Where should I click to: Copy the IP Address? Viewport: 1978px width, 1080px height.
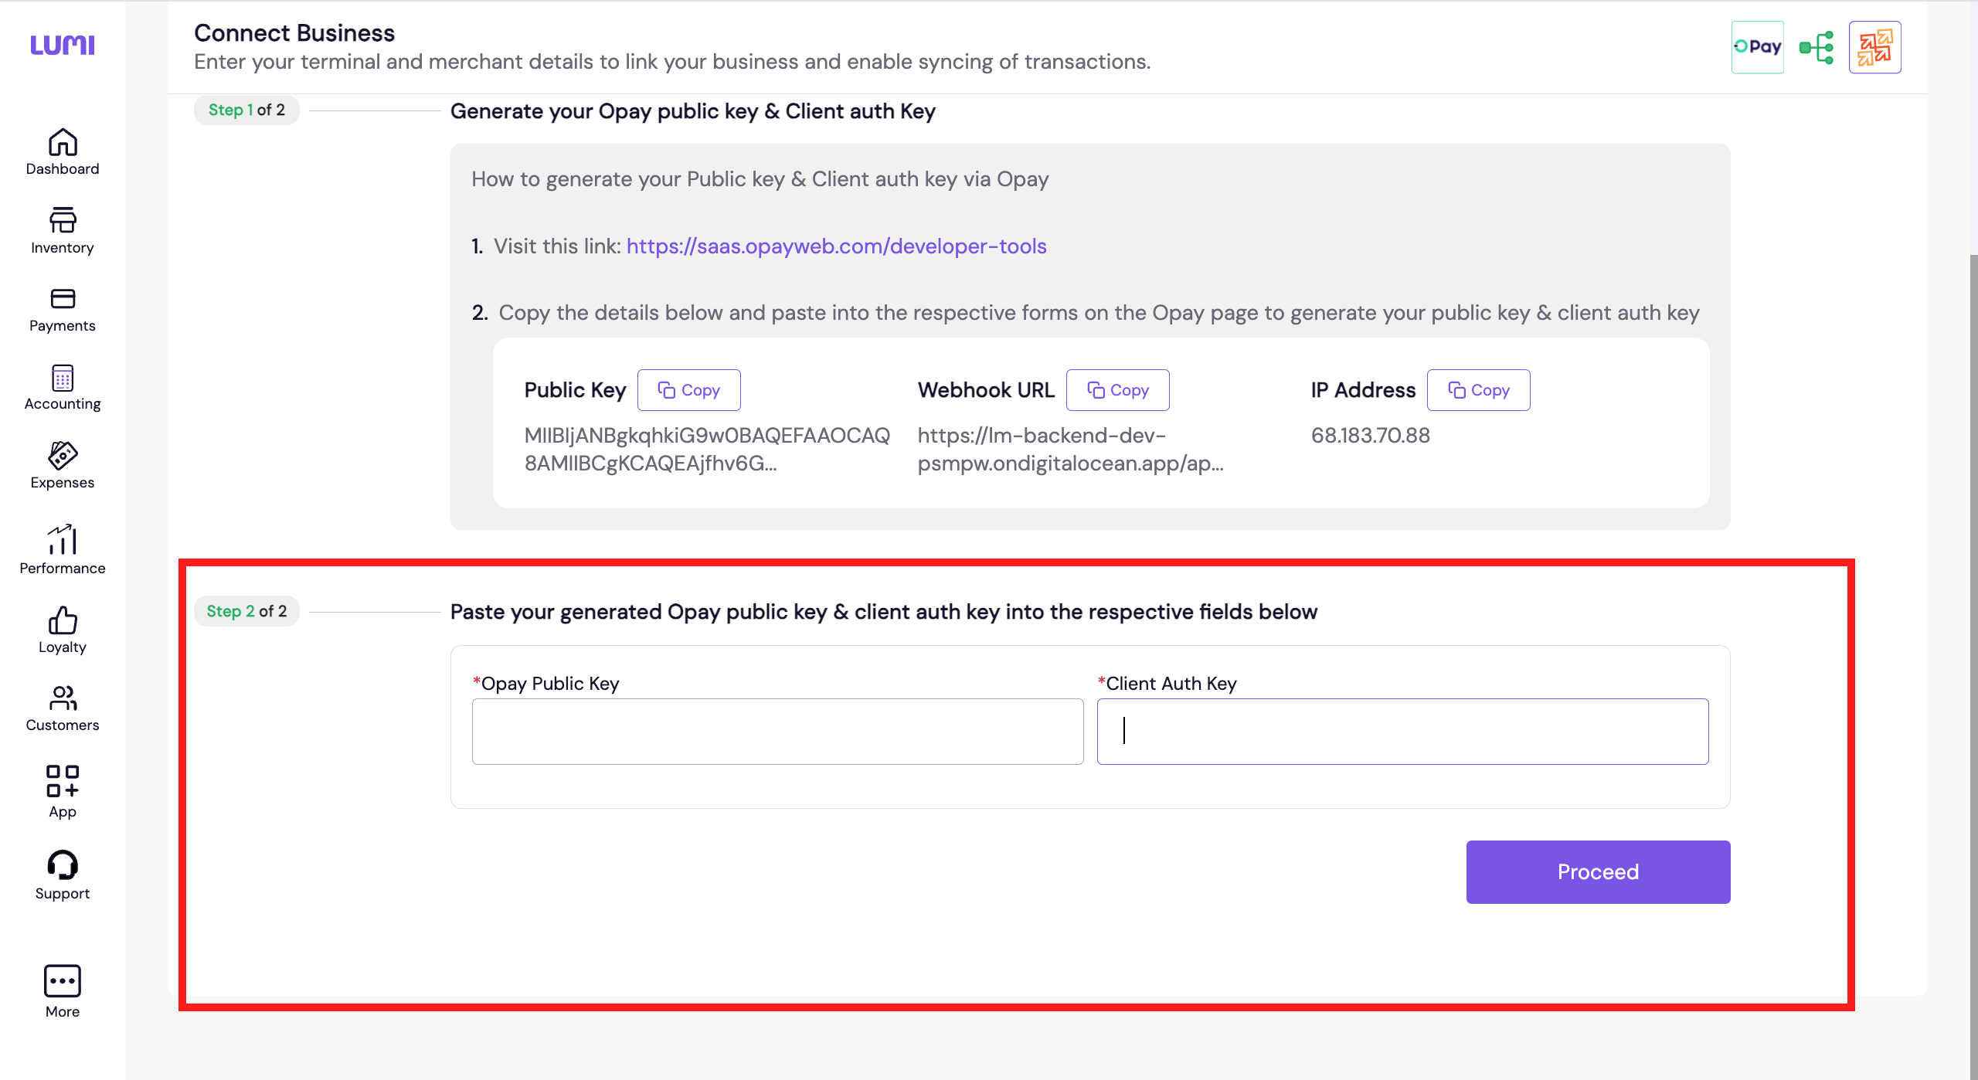click(1478, 390)
